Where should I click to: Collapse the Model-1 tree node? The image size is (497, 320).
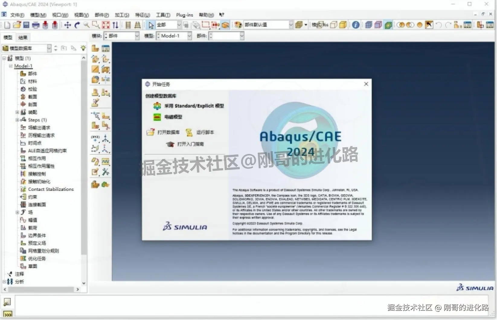click(10, 66)
